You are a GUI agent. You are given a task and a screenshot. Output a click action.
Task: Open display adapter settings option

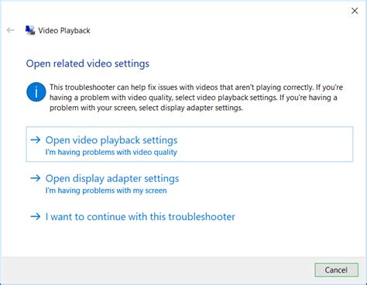click(190, 184)
